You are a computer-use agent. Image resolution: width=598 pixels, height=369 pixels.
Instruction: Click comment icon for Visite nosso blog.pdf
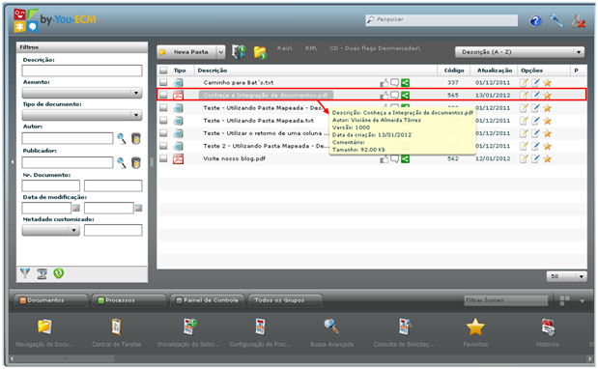(395, 159)
